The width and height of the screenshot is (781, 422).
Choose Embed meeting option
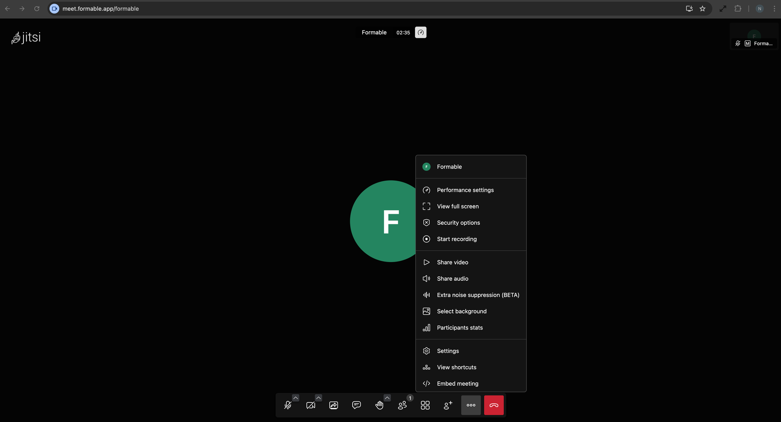[x=457, y=383]
